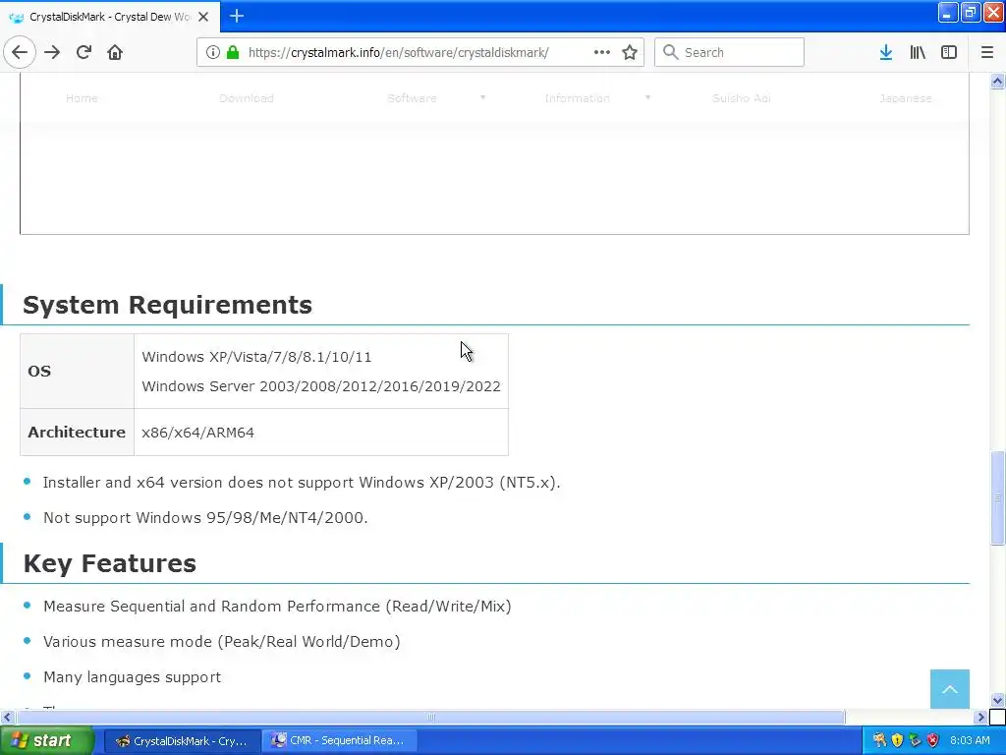Open page actions three-dot menu

(602, 52)
